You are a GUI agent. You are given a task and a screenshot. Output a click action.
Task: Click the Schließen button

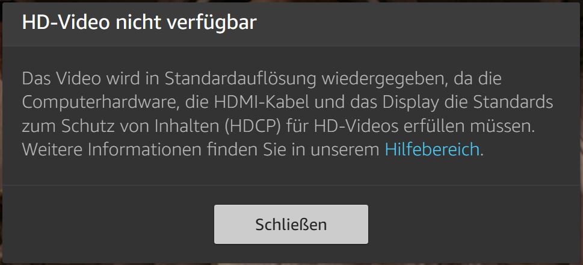[291, 225]
